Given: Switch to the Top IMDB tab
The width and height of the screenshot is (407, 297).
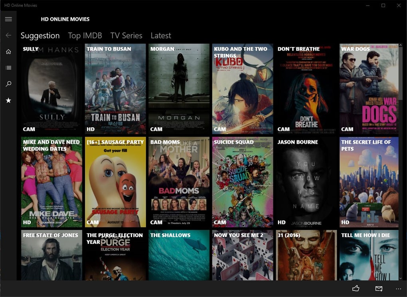Looking at the screenshot, I should click(85, 36).
